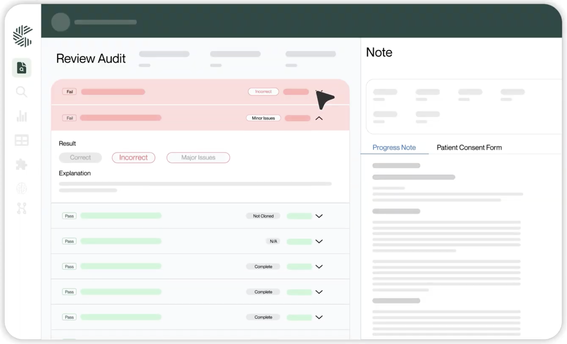Click the red score bar in Minor Issues row
The height and width of the screenshot is (344, 567).
coord(298,118)
